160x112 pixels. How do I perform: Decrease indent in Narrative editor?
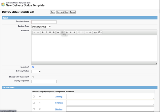[87, 32]
